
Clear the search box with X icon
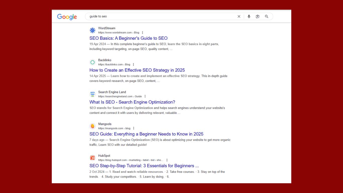239,17
